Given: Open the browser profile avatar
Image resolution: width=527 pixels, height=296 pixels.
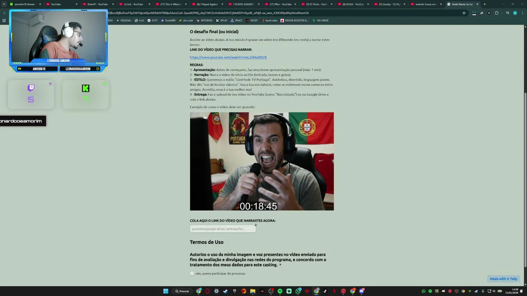Looking at the screenshot, I should (x=515, y=13).
